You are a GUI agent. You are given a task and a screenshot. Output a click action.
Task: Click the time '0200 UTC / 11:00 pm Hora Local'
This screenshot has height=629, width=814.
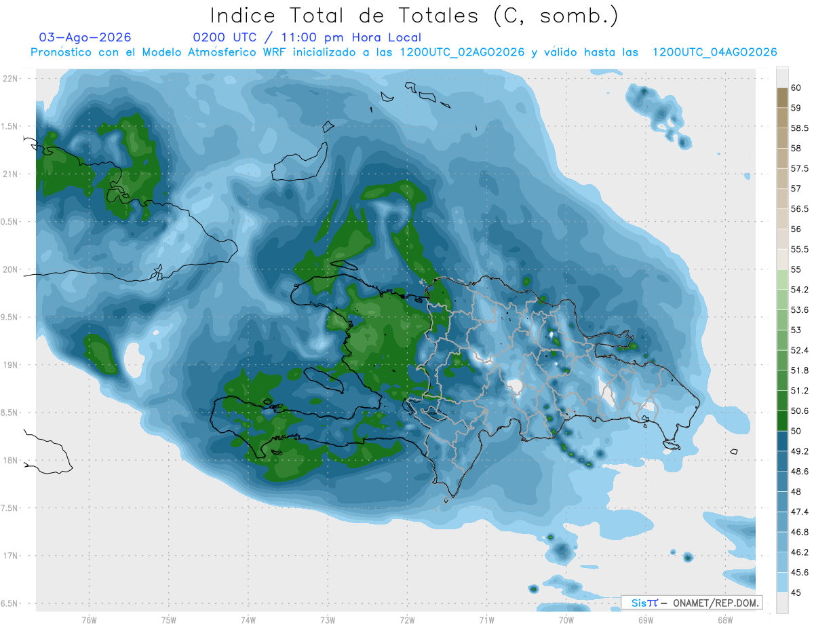pyautogui.click(x=307, y=37)
